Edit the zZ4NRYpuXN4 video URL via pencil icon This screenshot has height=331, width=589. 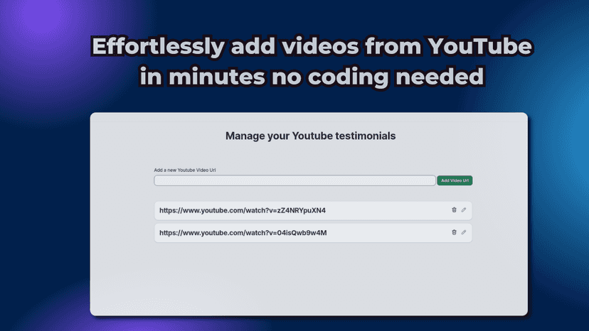tap(464, 210)
